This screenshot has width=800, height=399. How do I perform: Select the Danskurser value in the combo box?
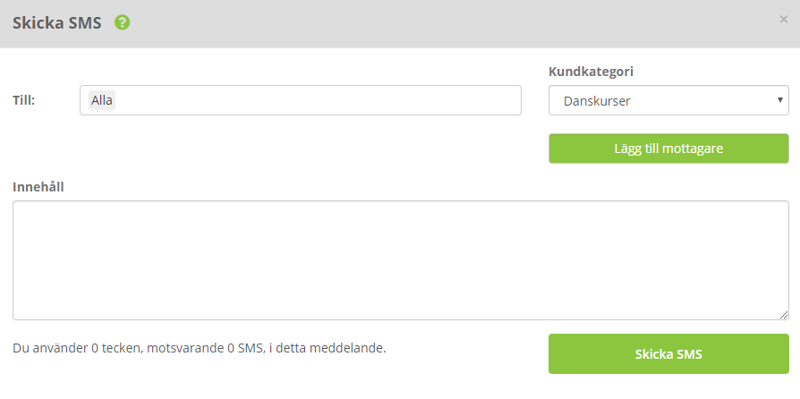[597, 101]
